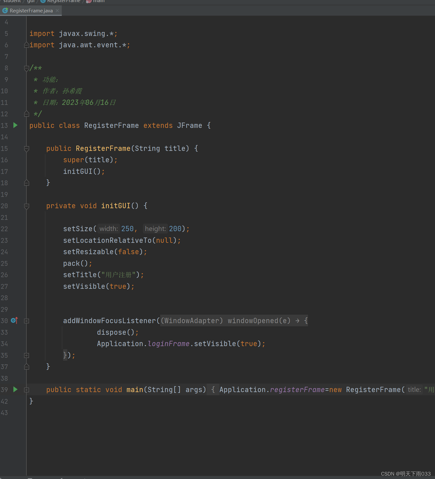Viewport: 435px width, 479px height.
Task: Click the run icon beside class RegisterFrame
Action: pyautogui.click(x=15, y=125)
